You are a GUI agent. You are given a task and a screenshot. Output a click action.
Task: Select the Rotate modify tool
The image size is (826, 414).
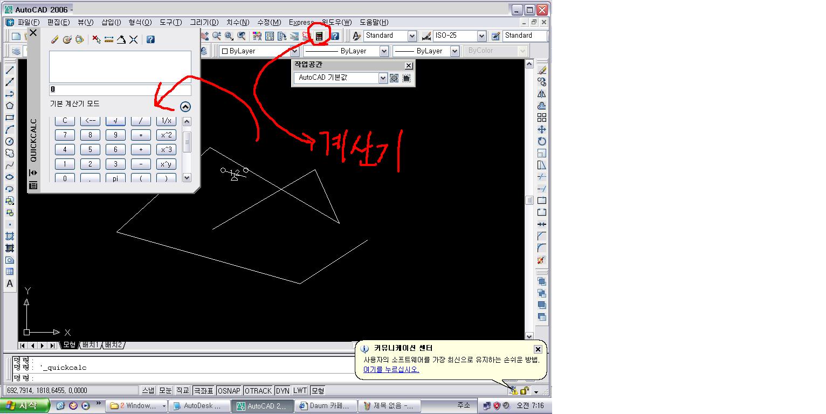point(542,141)
